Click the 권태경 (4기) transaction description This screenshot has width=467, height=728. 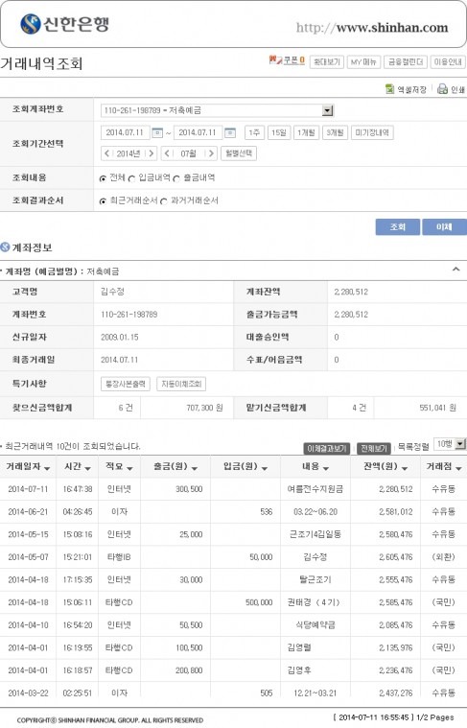[x=314, y=602]
